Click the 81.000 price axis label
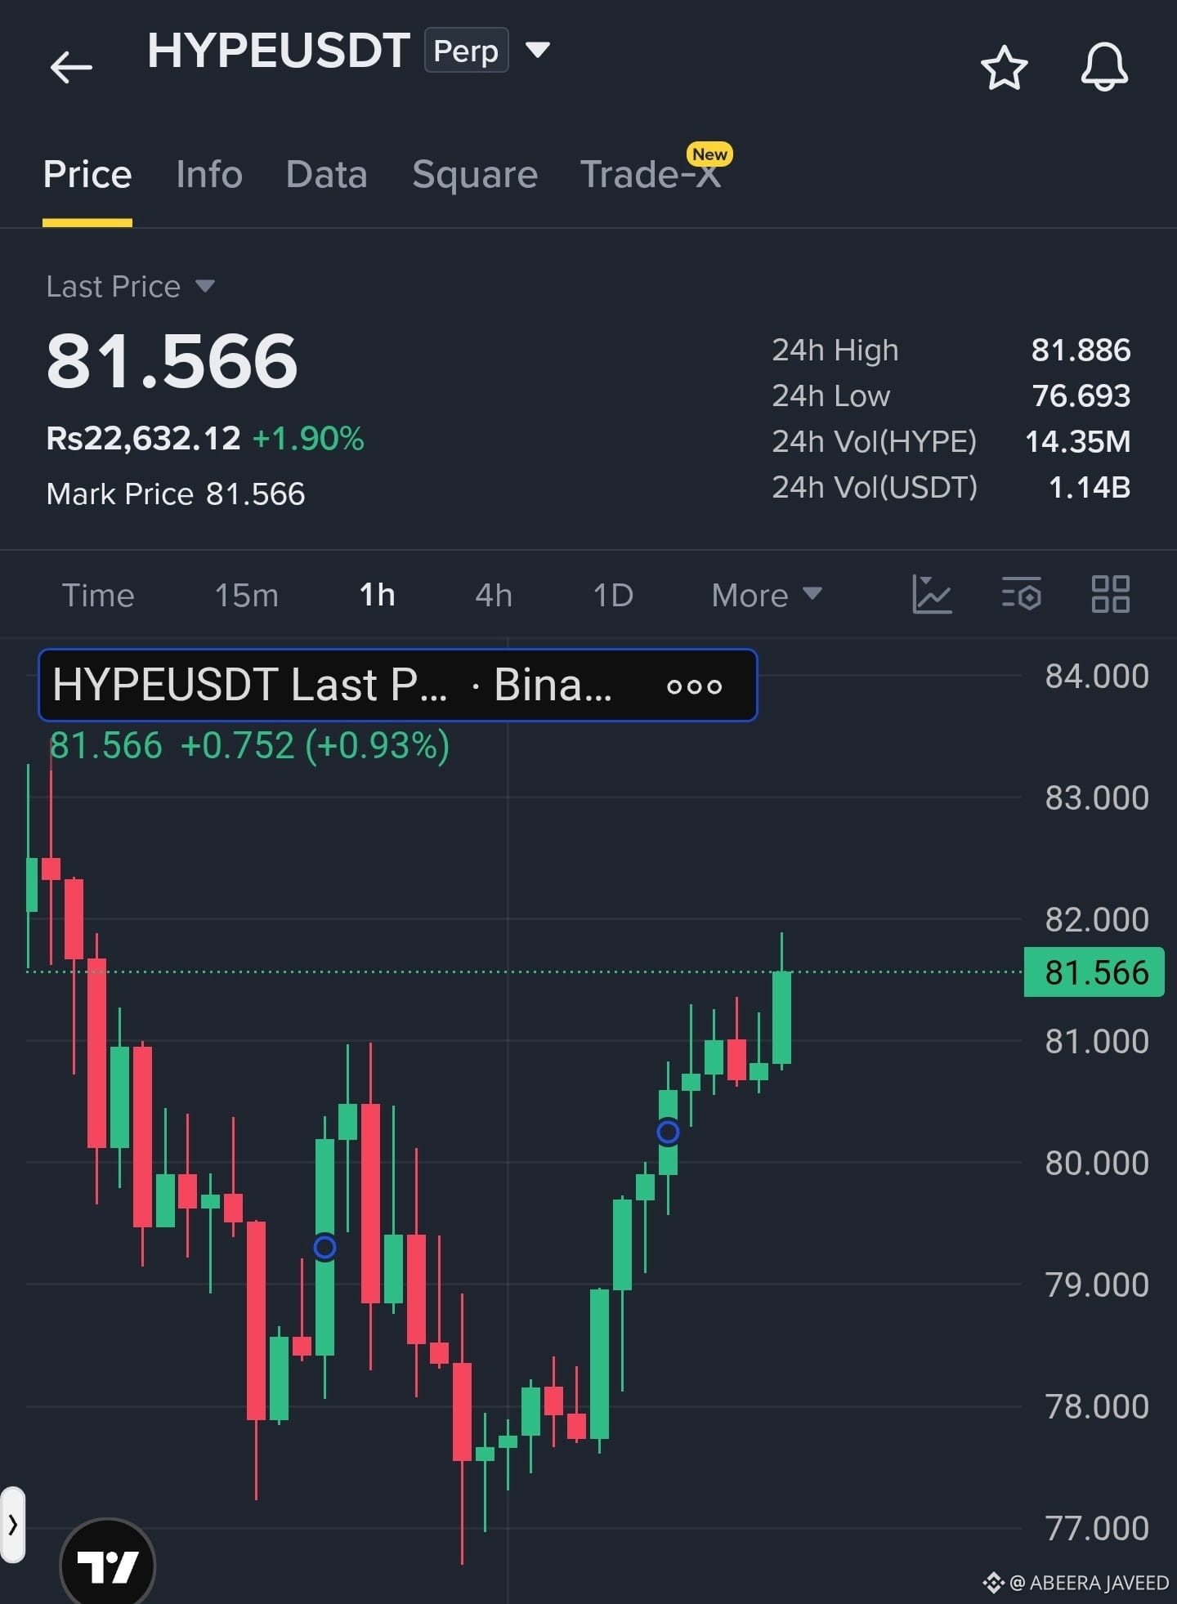This screenshot has height=1604, width=1177. pos(1097,1042)
